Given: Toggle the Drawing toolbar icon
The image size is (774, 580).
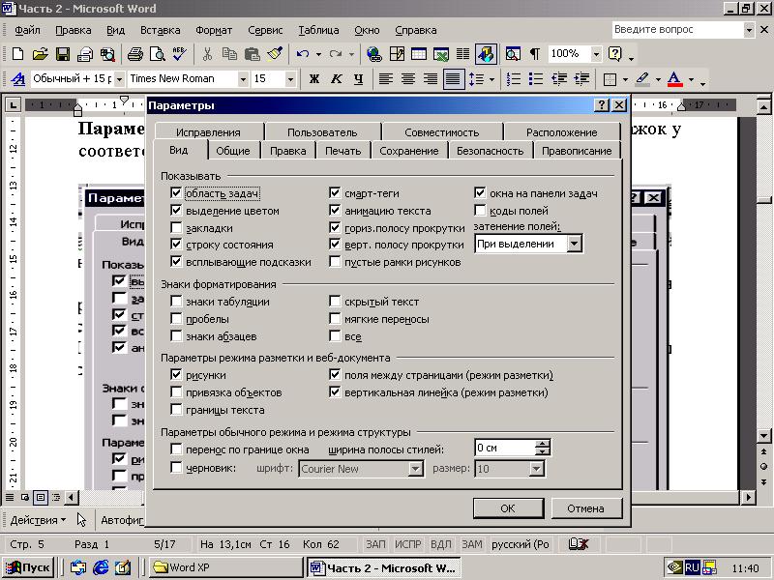Looking at the screenshot, I should [x=486, y=53].
